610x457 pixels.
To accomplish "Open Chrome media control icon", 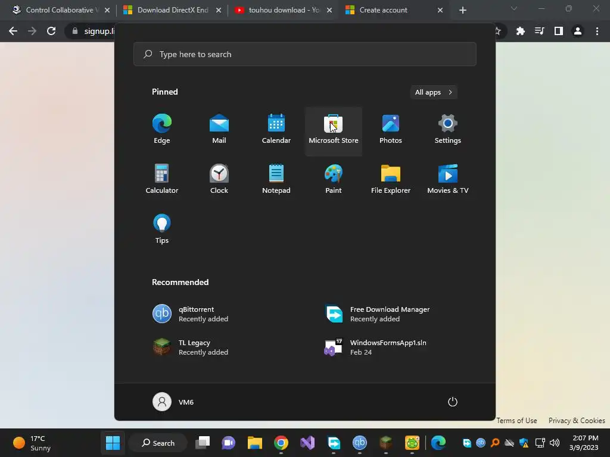I will (539, 31).
